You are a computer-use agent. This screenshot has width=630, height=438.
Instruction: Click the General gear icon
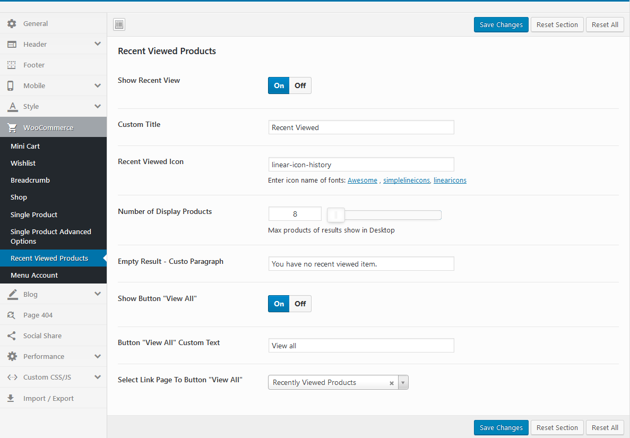[x=12, y=24]
